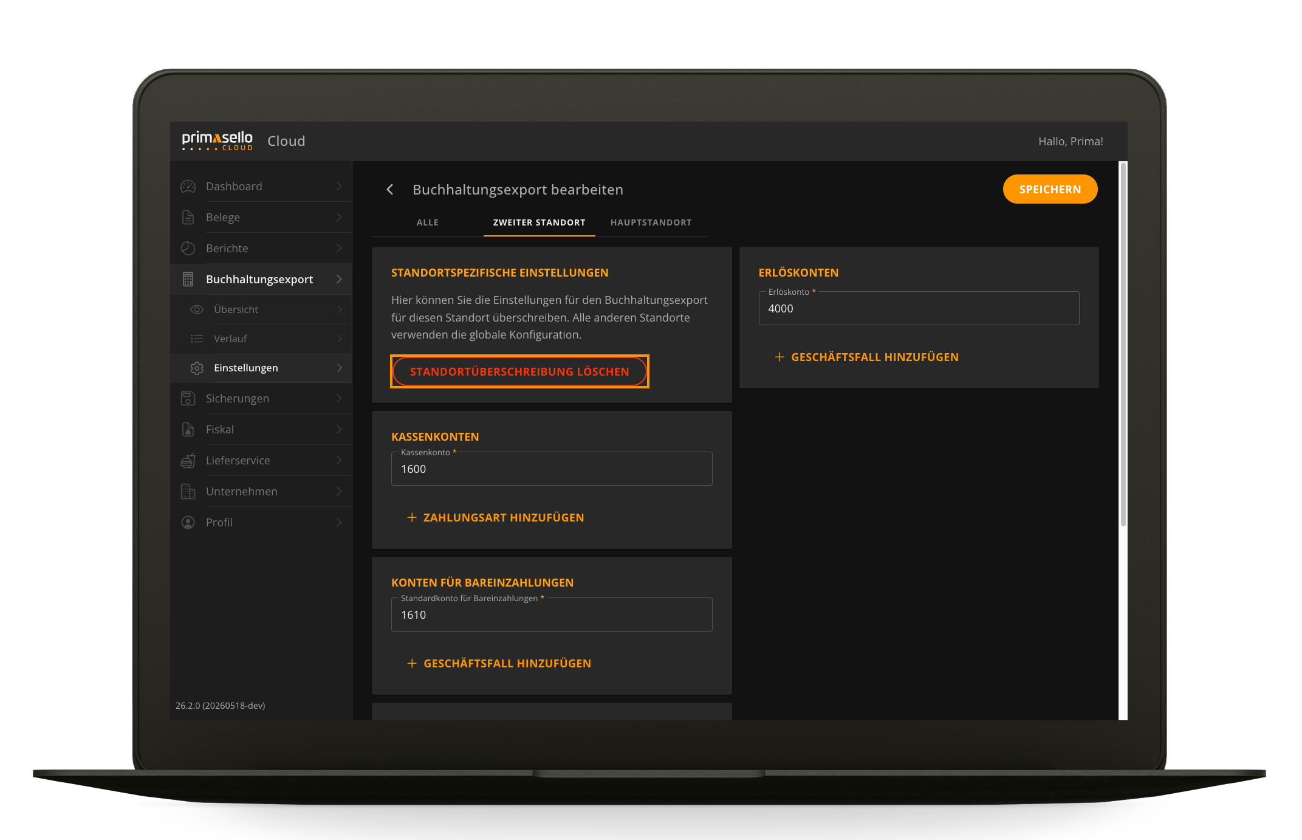Screen dimensions: 1302x840
Task: Click the Hallo, Prima! greeting
Action: (x=1071, y=142)
